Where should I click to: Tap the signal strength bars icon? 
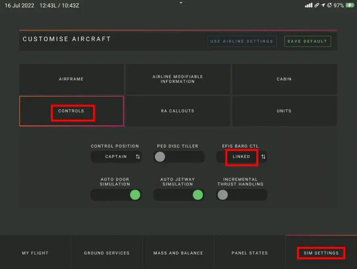coord(309,5)
